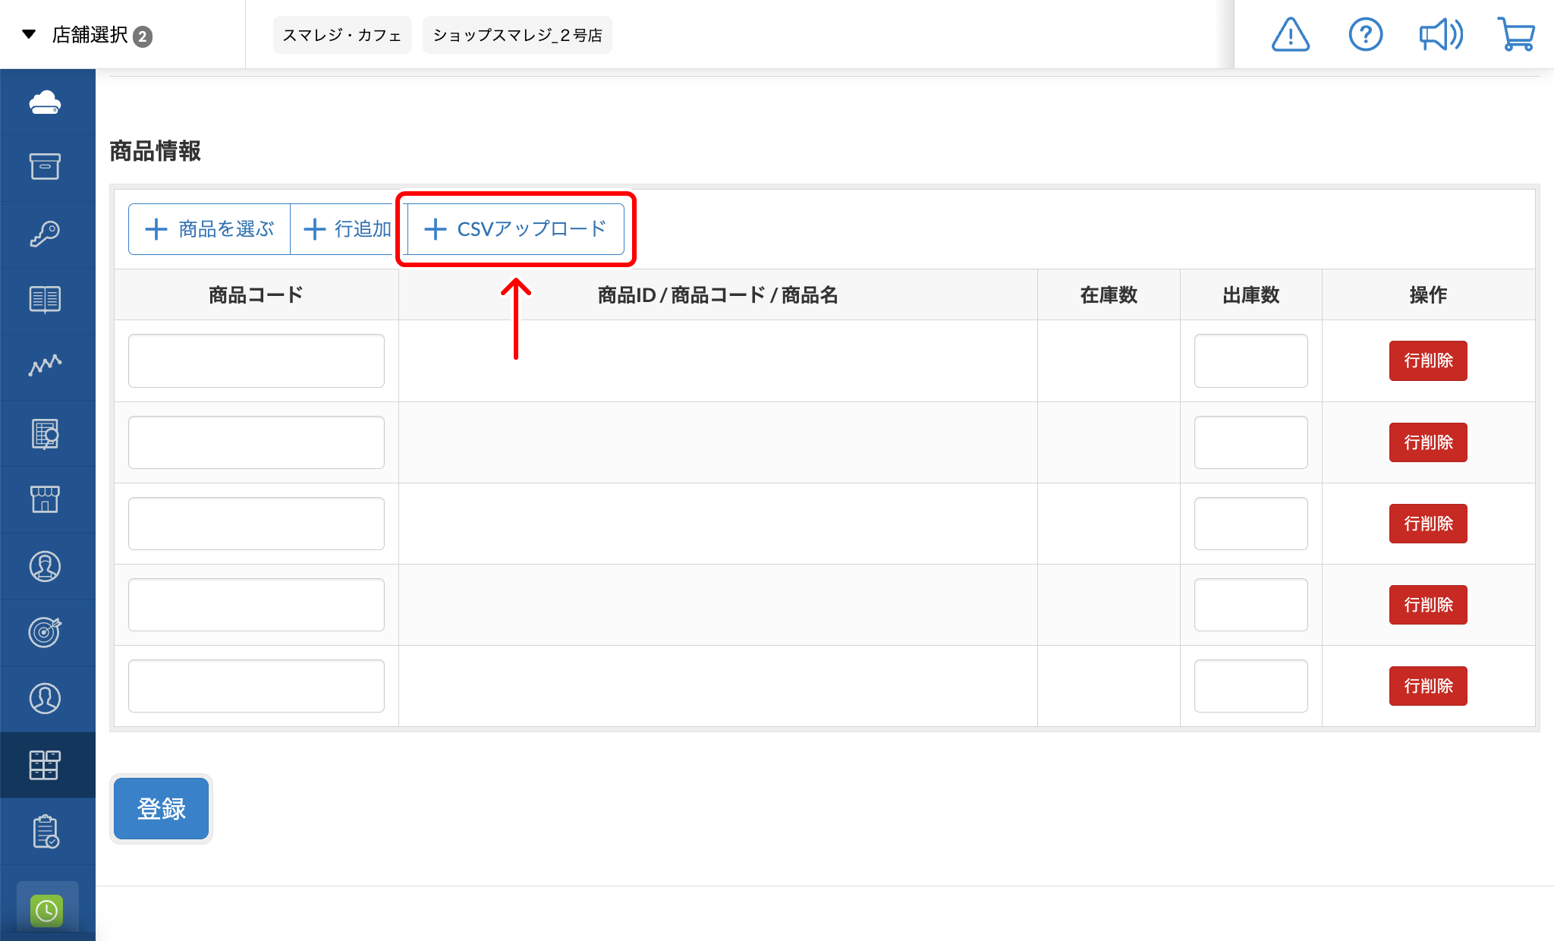Open the help question mark icon
This screenshot has height=941, width=1554.
1366,35
